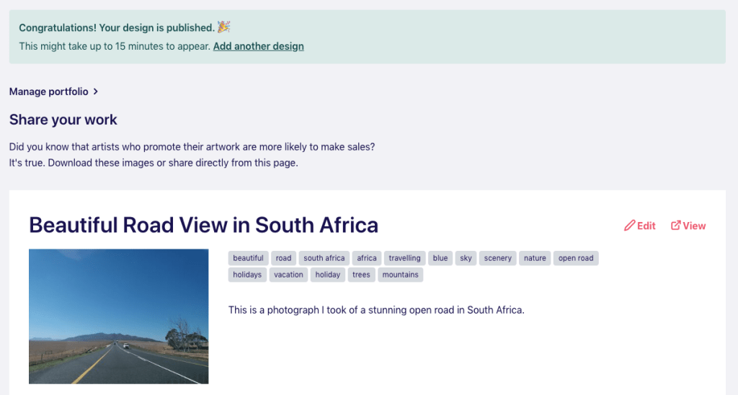Select the "road" tag

[283, 258]
